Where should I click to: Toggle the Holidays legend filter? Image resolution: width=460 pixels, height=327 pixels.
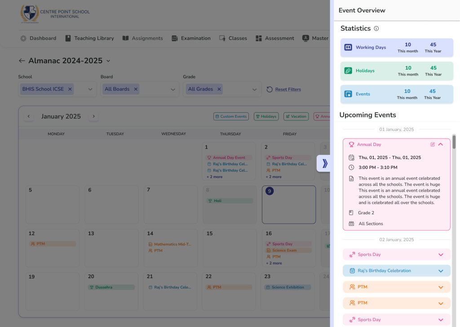(266, 116)
